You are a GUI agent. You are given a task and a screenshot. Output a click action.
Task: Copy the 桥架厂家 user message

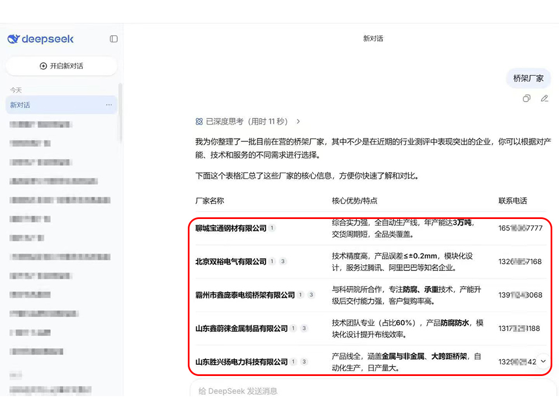tap(526, 99)
